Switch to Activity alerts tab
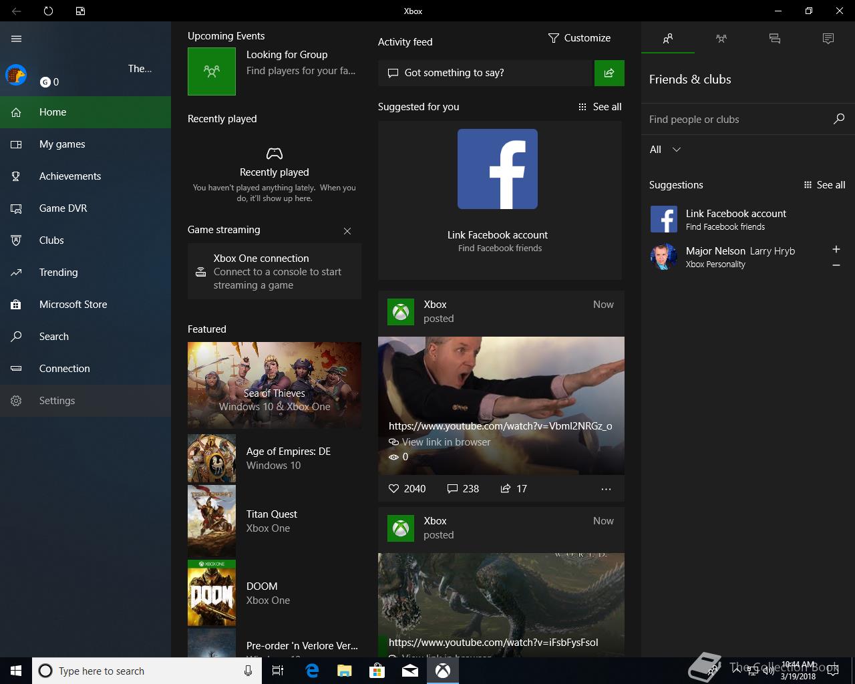 coord(828,39)
